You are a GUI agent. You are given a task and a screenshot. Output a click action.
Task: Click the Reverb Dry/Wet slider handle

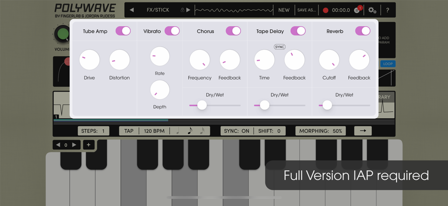(327, 105)
